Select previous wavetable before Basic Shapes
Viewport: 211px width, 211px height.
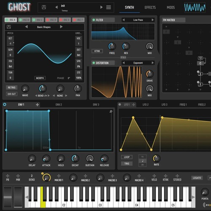click(x=27, y=27)
